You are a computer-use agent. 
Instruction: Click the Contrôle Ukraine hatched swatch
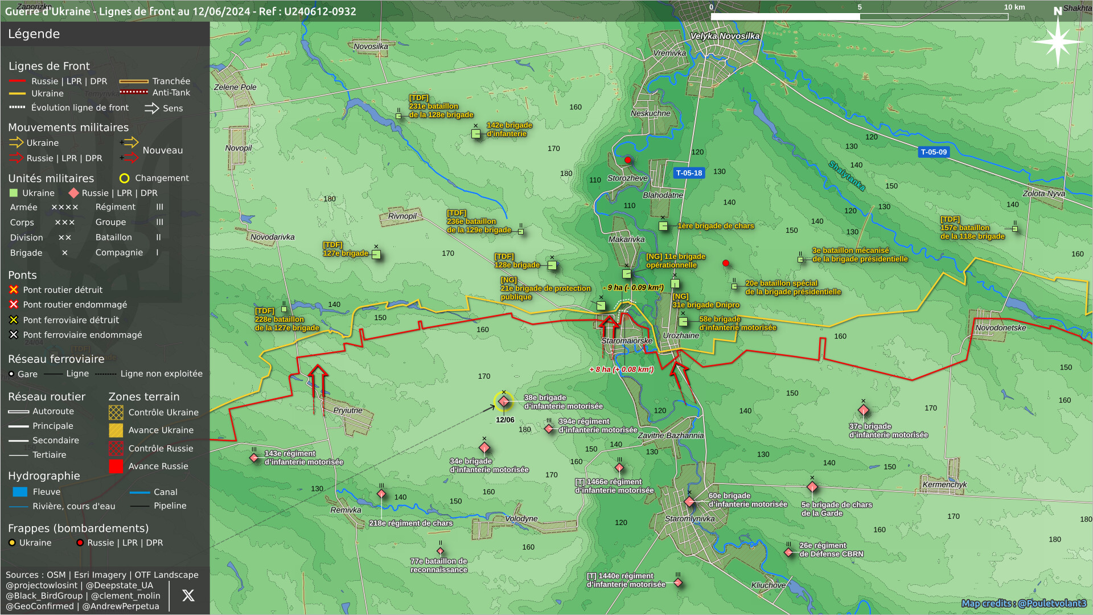(116, 412)
